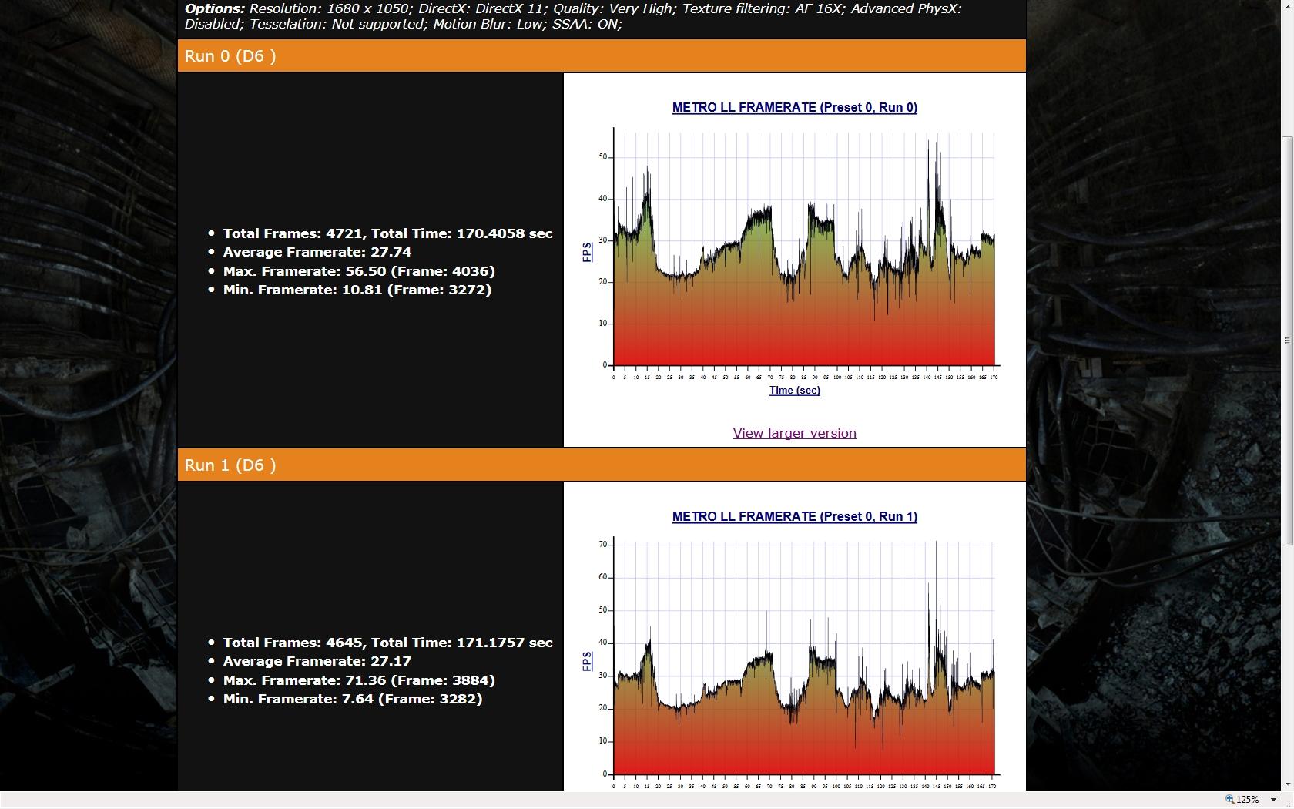Click the Options settings text at top

coord(572,16)
